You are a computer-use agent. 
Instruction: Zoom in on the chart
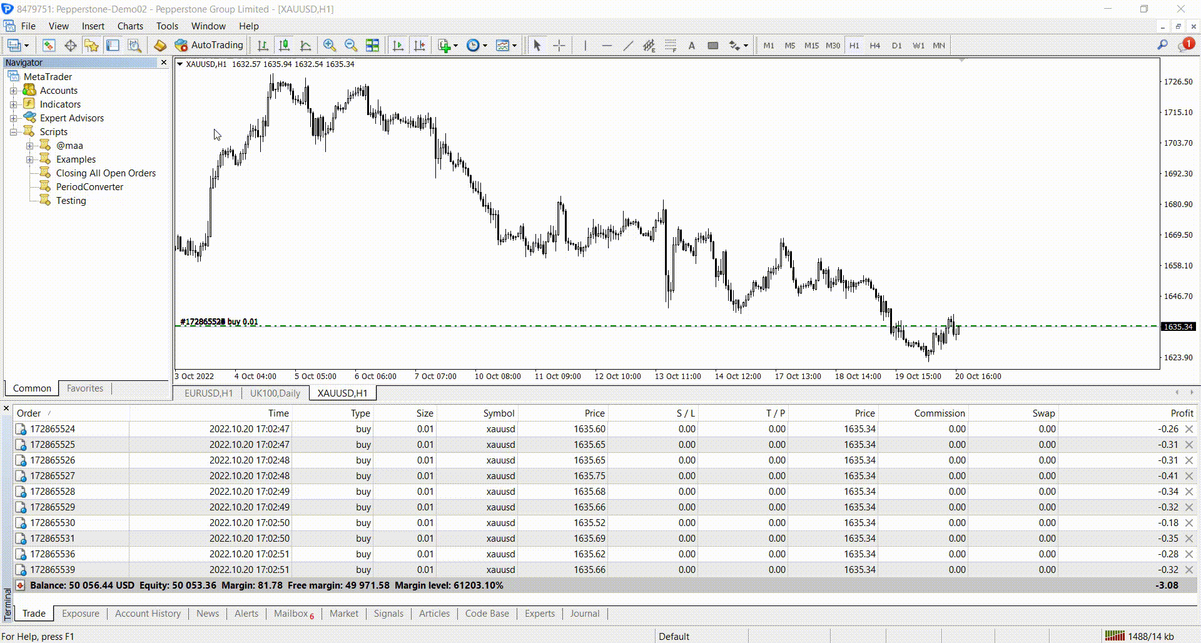click(330, 45)
